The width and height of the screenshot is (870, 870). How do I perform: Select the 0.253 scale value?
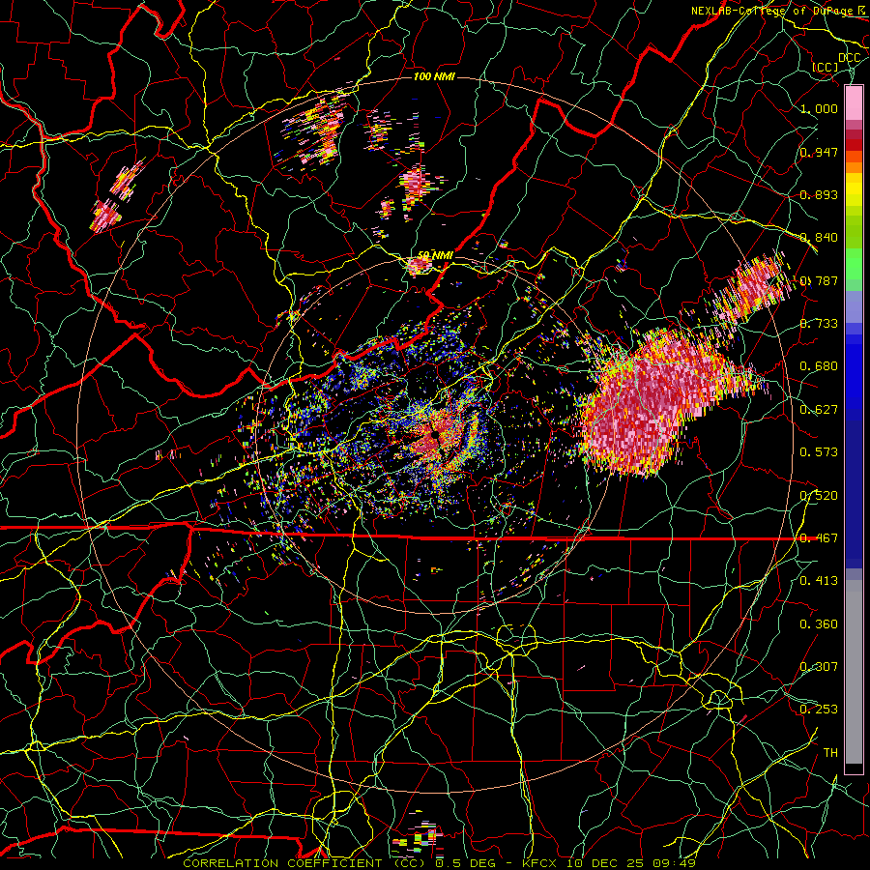[x=819, y=710]
